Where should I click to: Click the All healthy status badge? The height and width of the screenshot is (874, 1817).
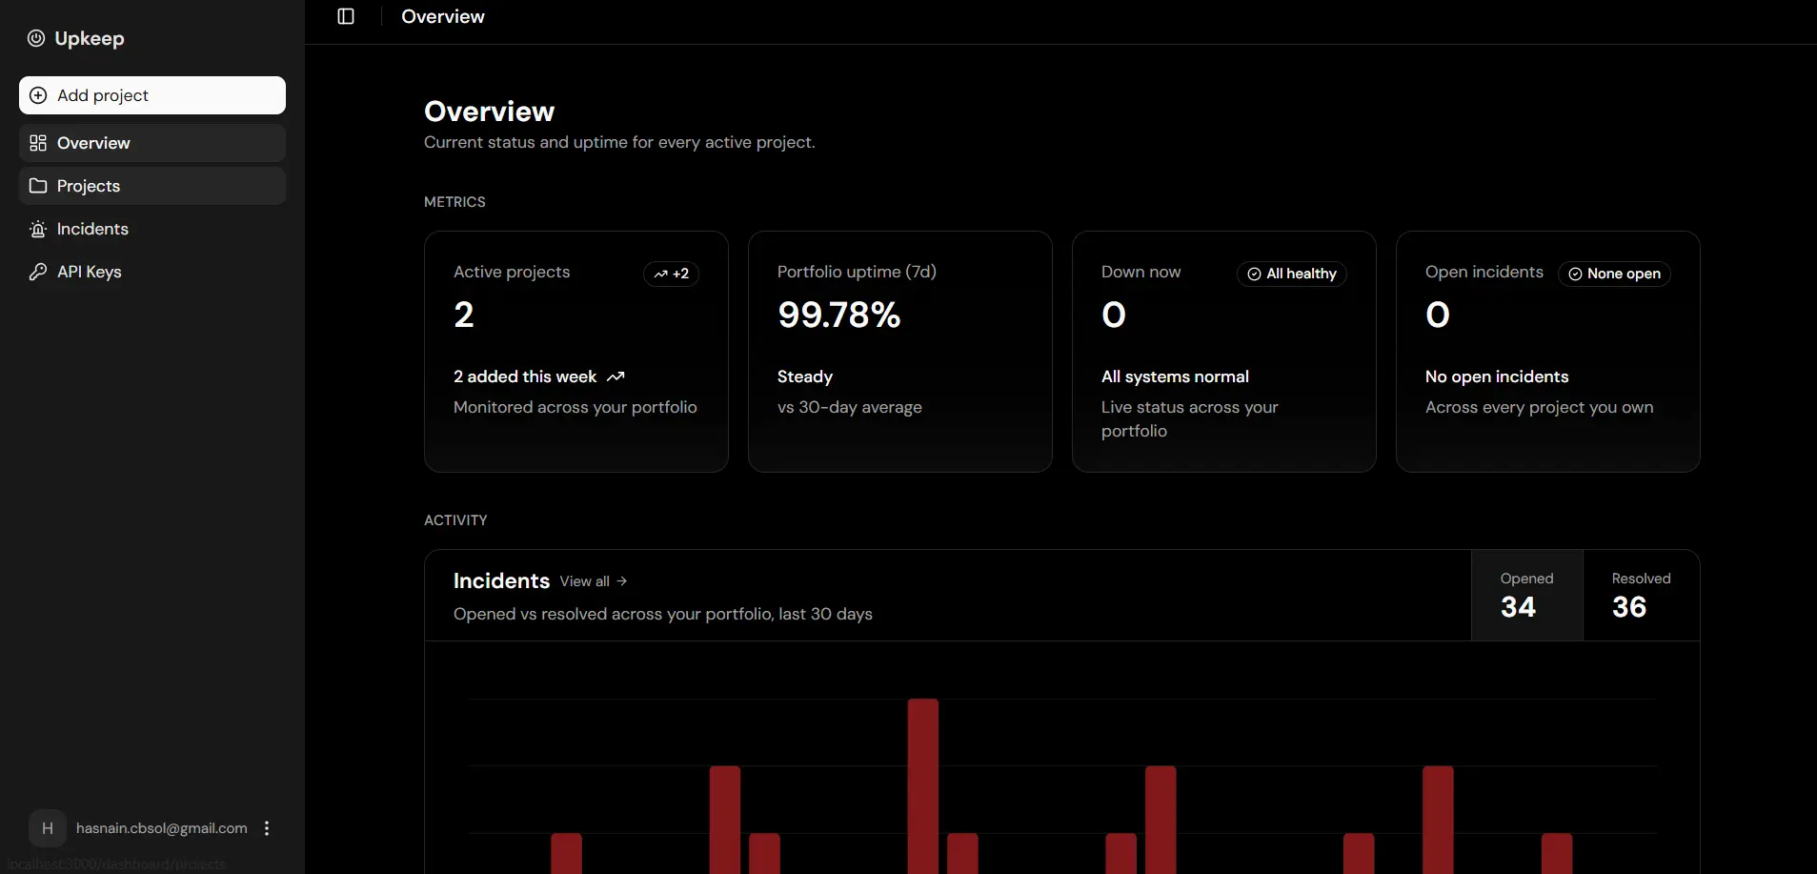pos(1292,274)
